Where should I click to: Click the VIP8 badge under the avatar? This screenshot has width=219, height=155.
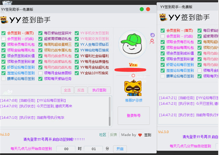click(x=133, y=65)
